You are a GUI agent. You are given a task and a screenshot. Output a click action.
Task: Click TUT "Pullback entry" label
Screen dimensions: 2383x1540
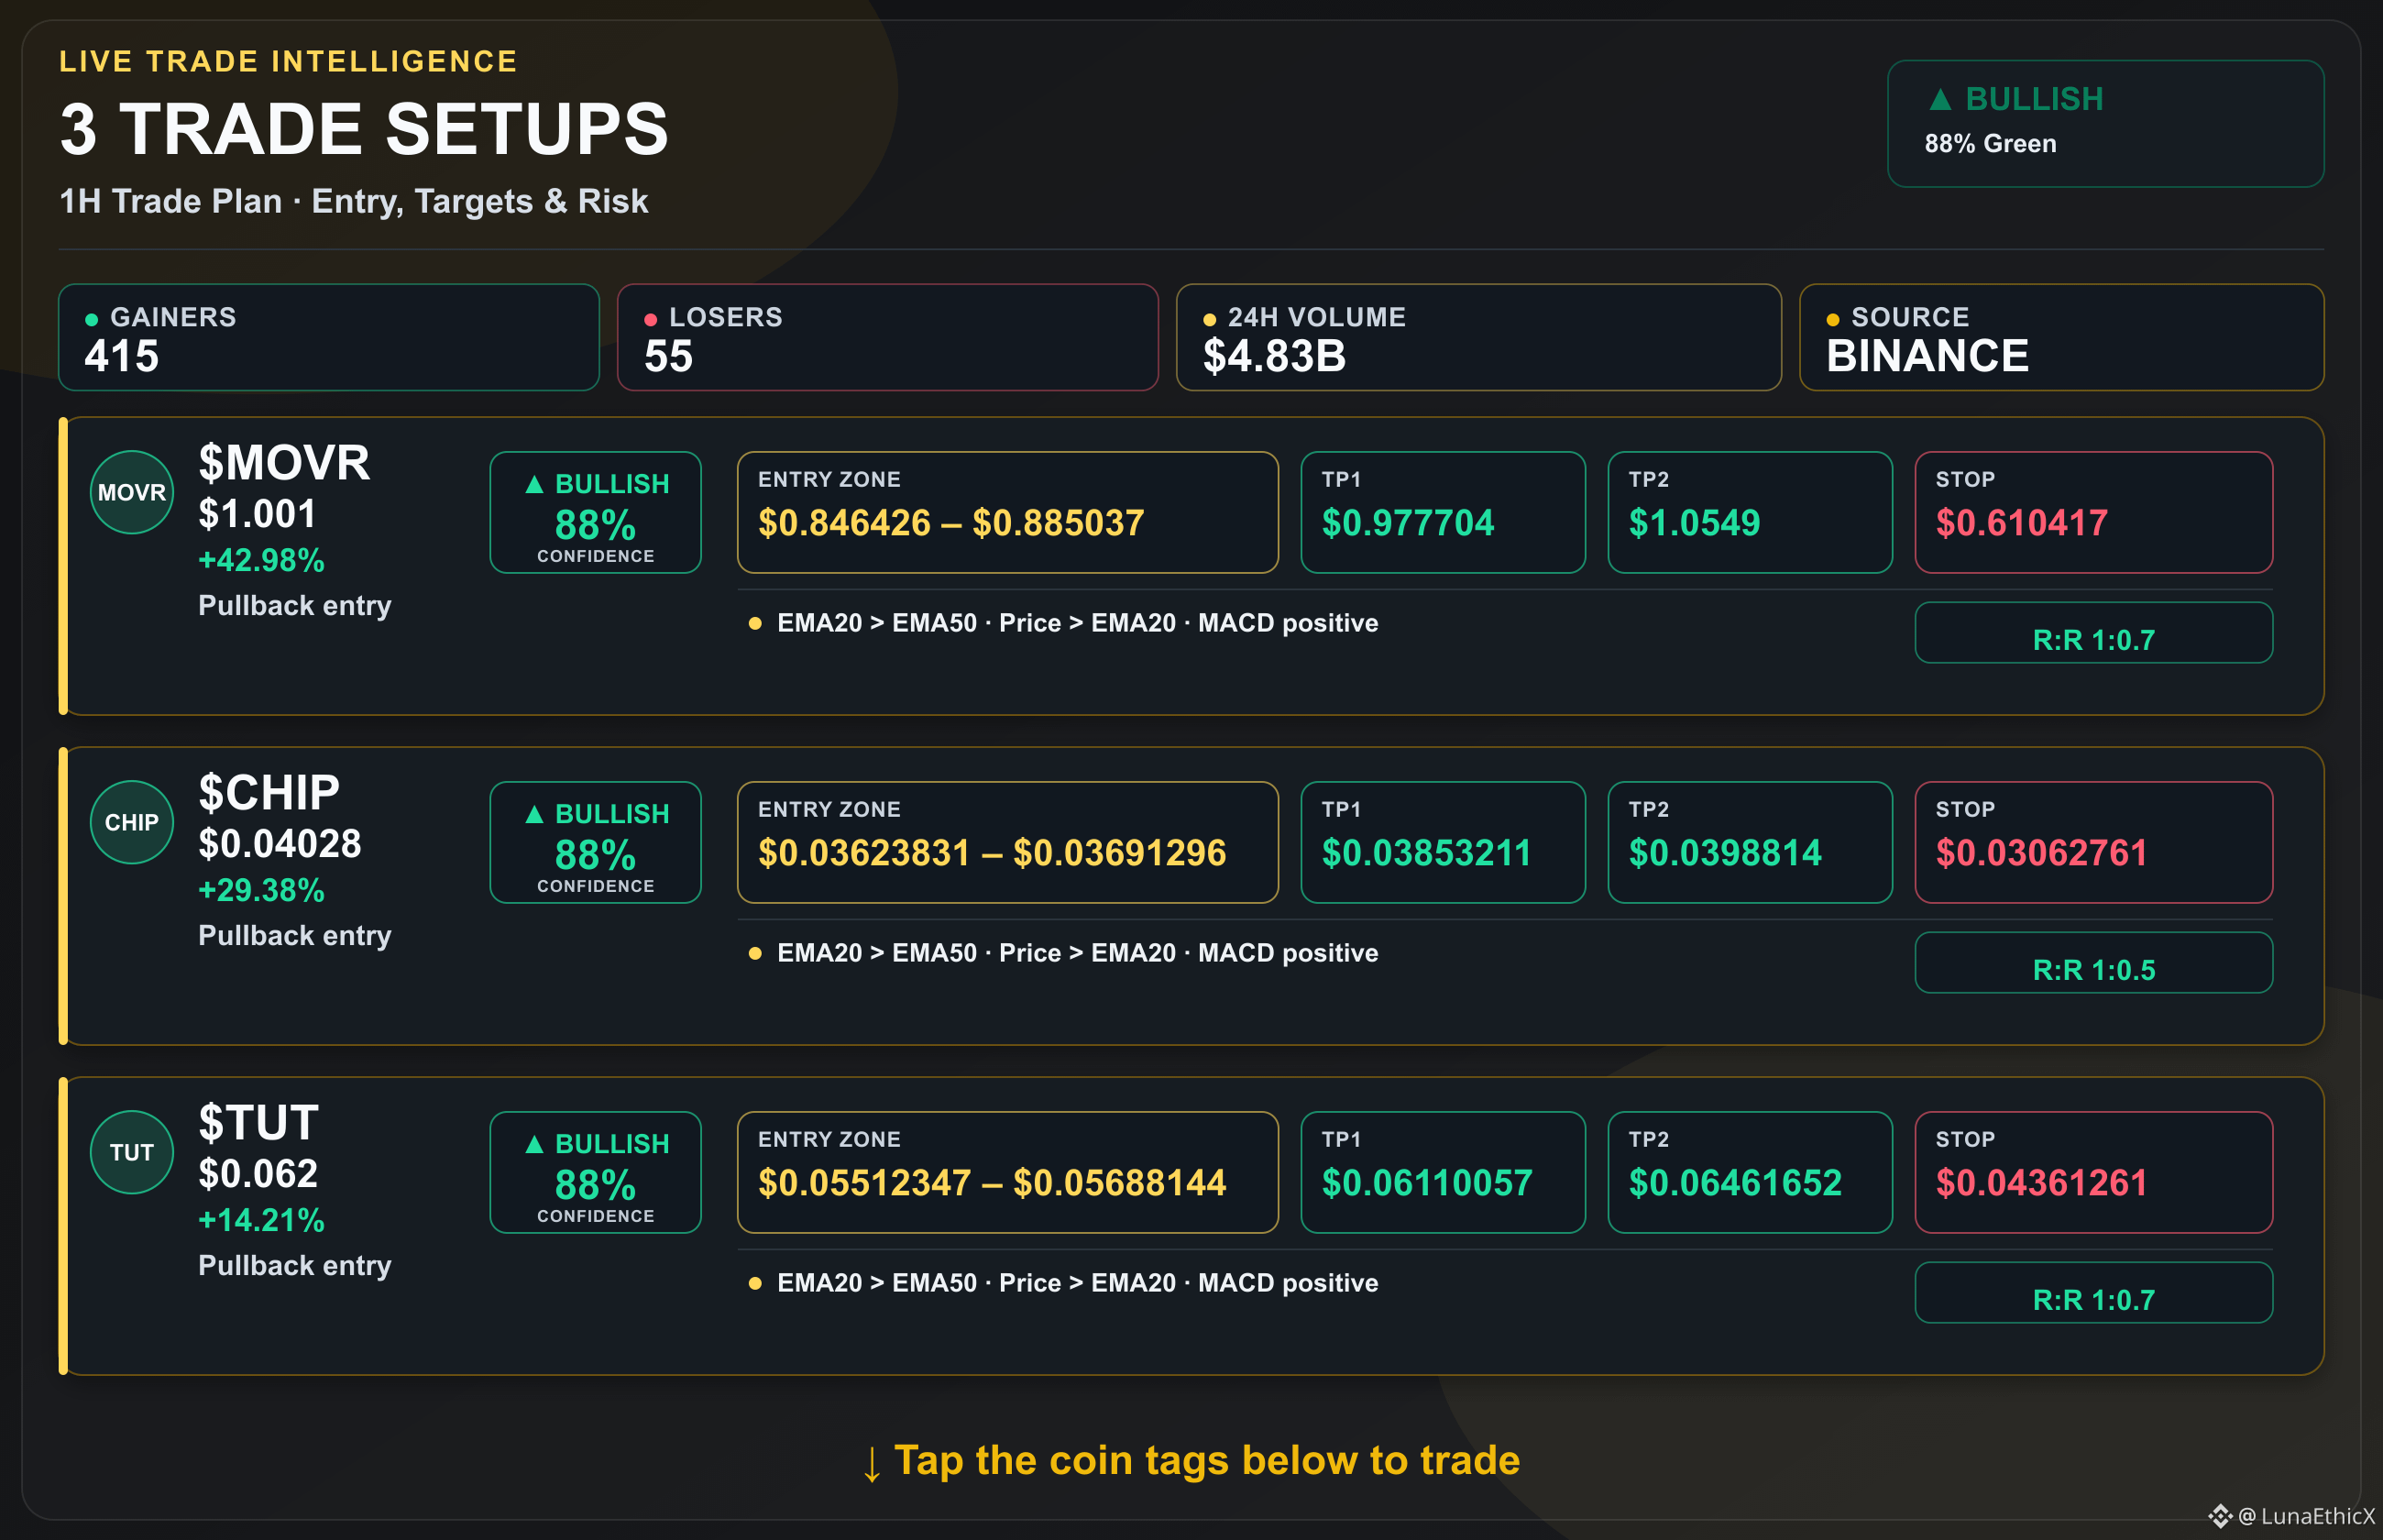pos(295,1266)
